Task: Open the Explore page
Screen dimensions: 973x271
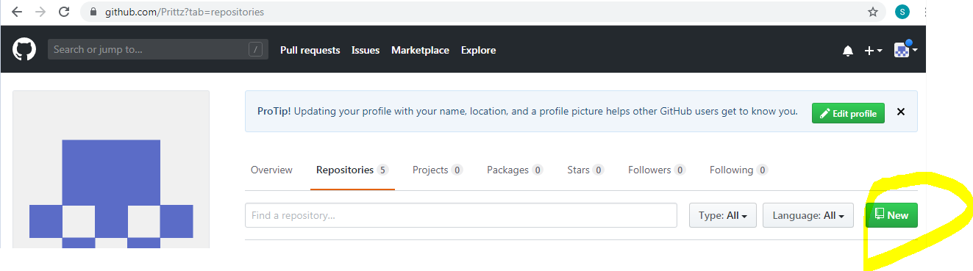Action: [x=478, y=50]
